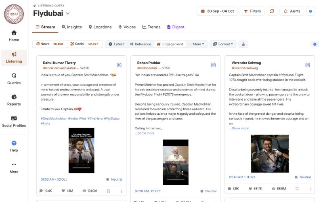Click the #SmitMachchhar hashtag

click(x=54, y=118)
